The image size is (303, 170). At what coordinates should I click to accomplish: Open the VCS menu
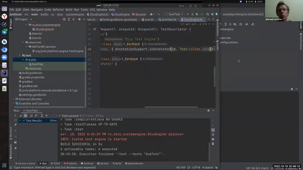[92, 9]
